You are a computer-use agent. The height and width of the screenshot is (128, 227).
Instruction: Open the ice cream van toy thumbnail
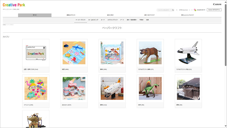pos(74,88)
